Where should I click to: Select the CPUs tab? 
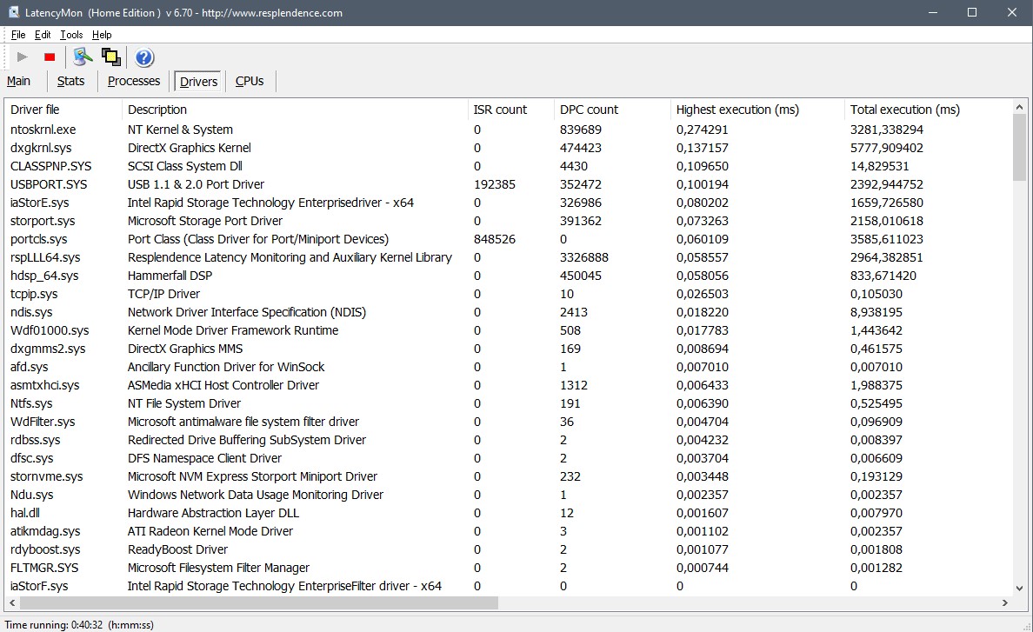tap(250, 81)
